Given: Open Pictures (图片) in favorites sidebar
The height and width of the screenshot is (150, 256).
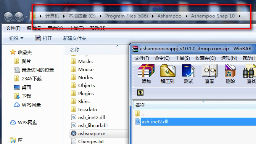Looking at the screenshot, I should (23, 61).
